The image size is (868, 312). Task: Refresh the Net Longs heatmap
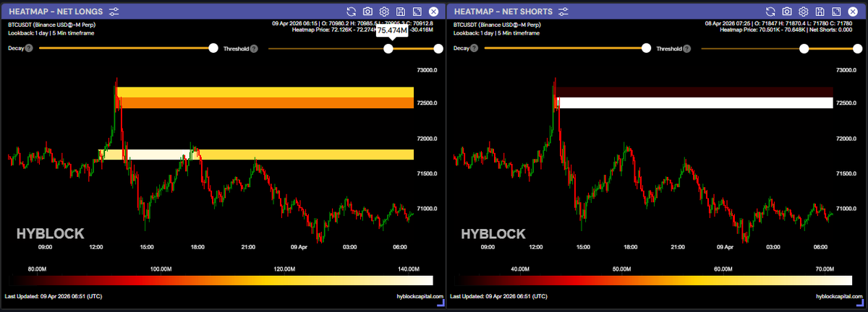tap(352, 12)
